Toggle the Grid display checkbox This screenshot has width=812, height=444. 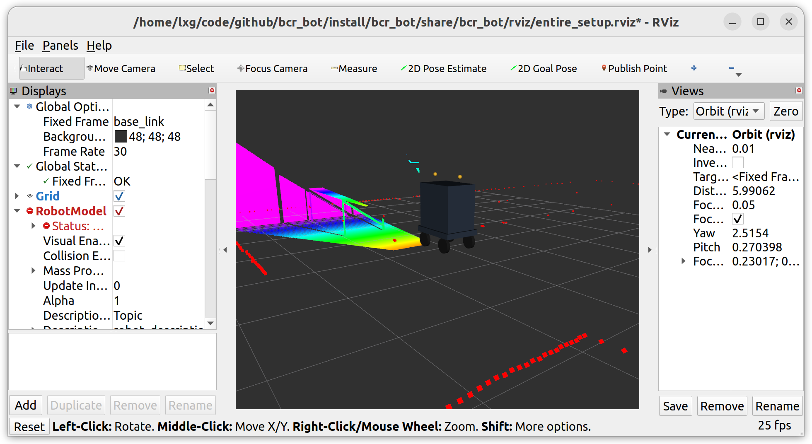tap(119, 196)
